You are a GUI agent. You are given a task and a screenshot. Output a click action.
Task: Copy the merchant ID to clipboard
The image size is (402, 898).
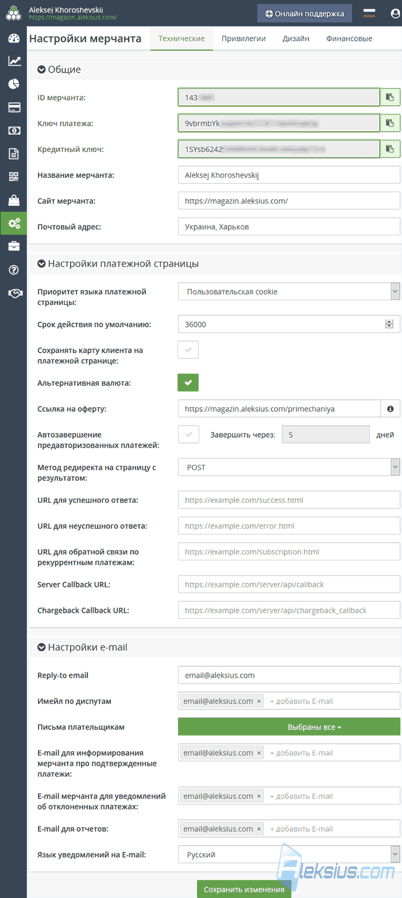(x=391, y=97)
